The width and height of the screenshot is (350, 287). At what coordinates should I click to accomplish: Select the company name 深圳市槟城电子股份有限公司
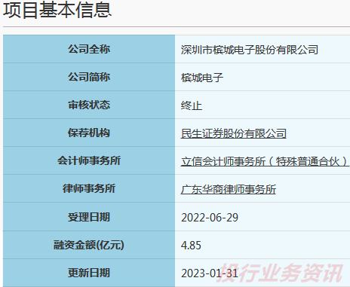click(250, 50)
